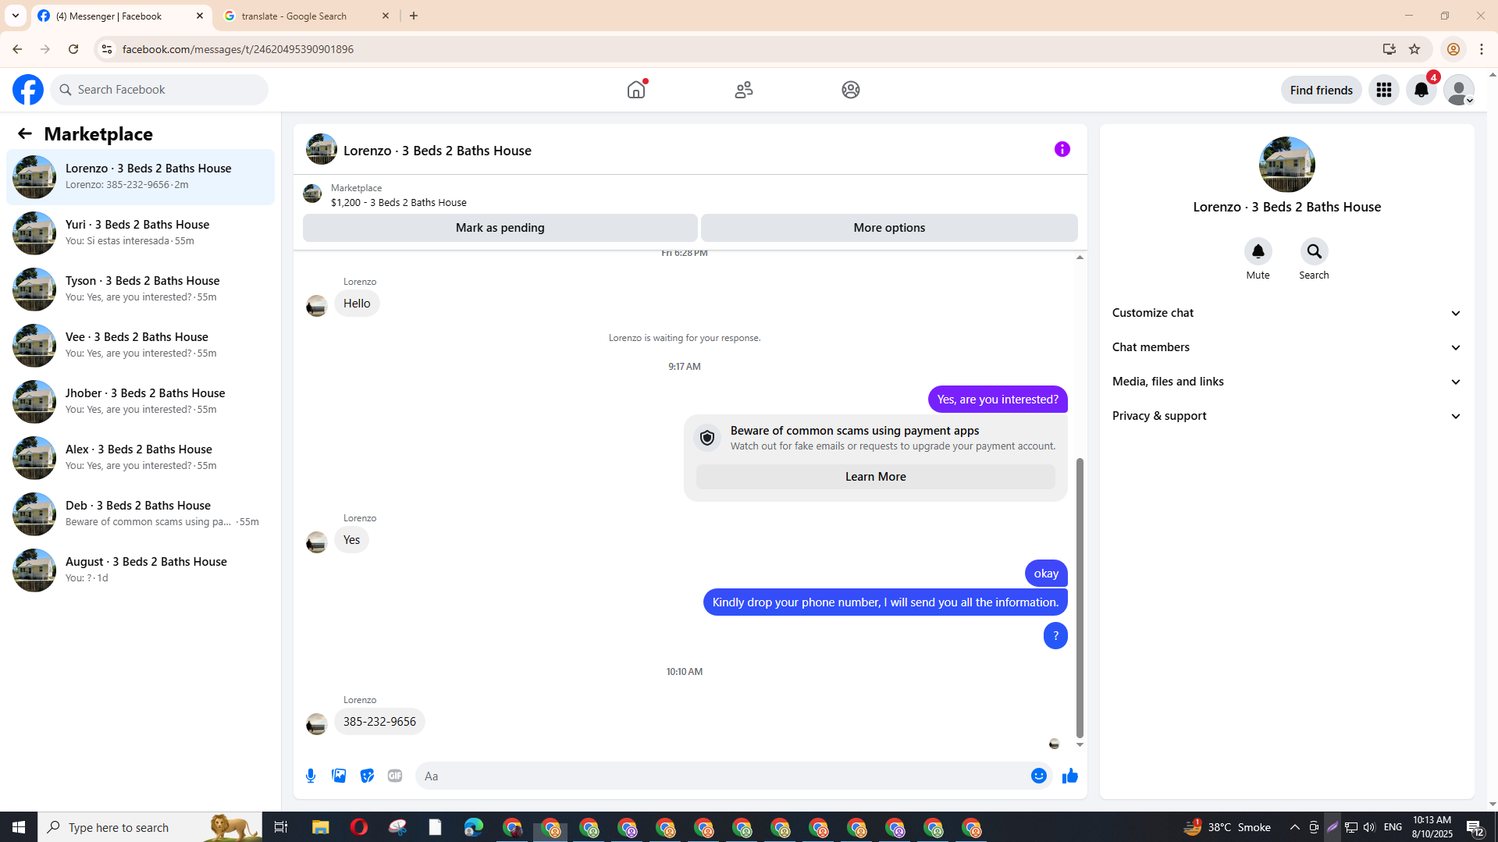The width and height of the screenshot is (1498, 842).
Task: Open Task View on the taskbar
Action: 280,827
